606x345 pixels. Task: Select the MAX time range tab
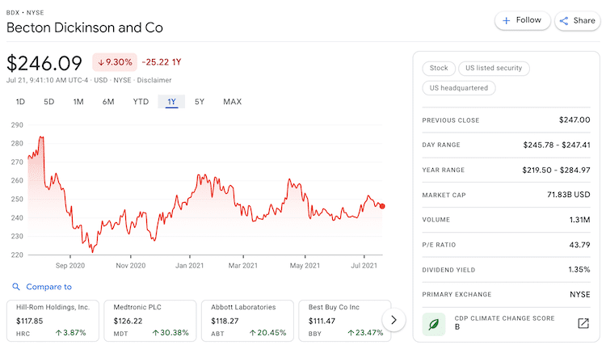tap(232, 102)
